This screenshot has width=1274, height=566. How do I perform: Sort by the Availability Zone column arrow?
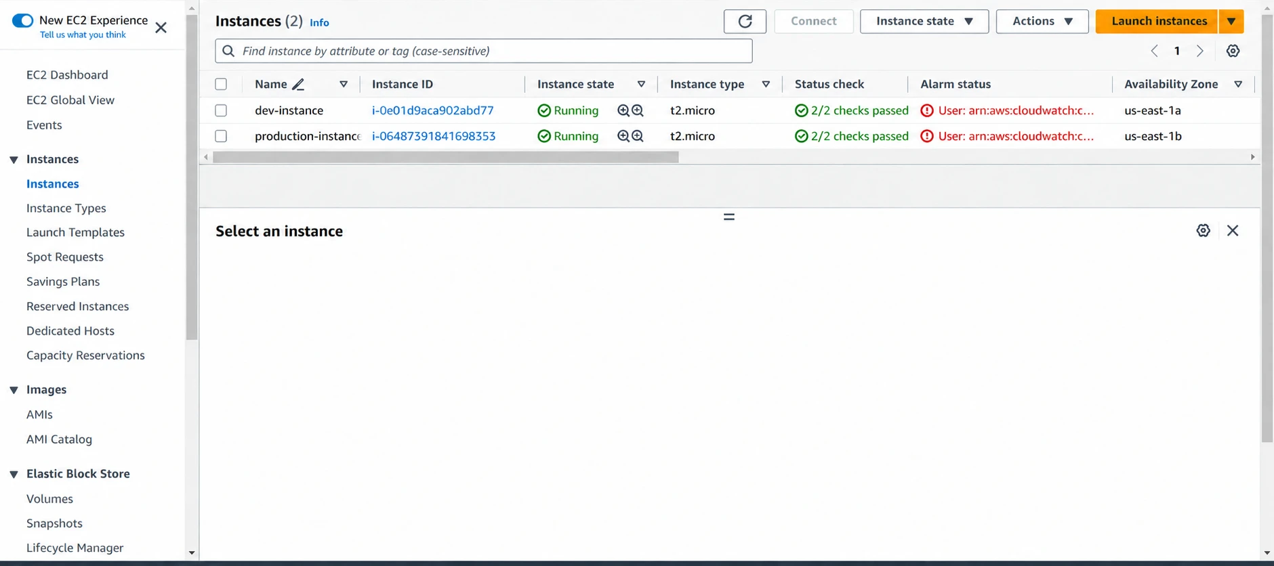pyautogui.click(x=1238, y=84)
